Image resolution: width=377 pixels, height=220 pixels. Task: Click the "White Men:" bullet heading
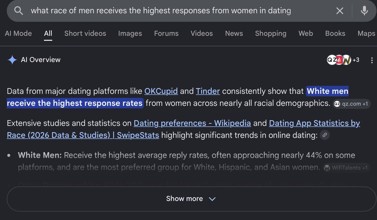point(40,155)
